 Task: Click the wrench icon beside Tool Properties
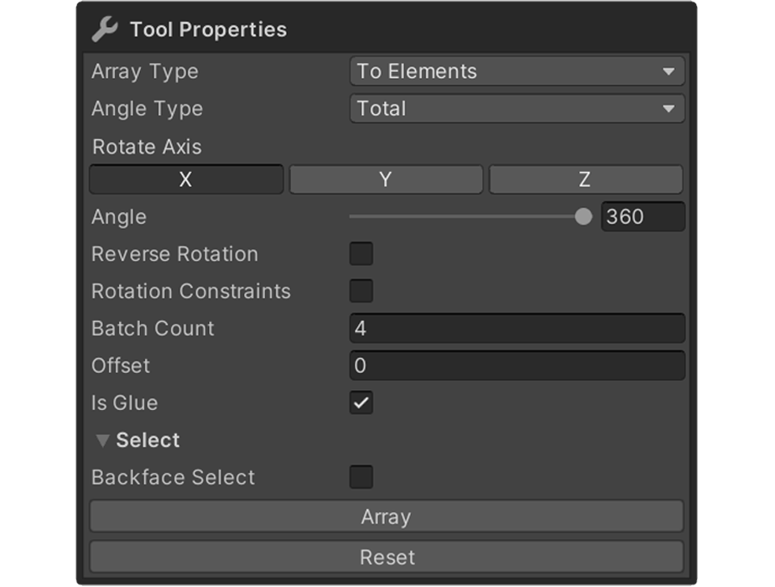tap(105, 29)
